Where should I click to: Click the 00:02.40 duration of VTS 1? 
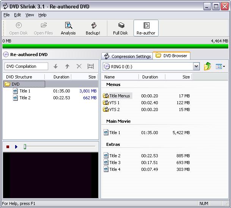[149, 103]
